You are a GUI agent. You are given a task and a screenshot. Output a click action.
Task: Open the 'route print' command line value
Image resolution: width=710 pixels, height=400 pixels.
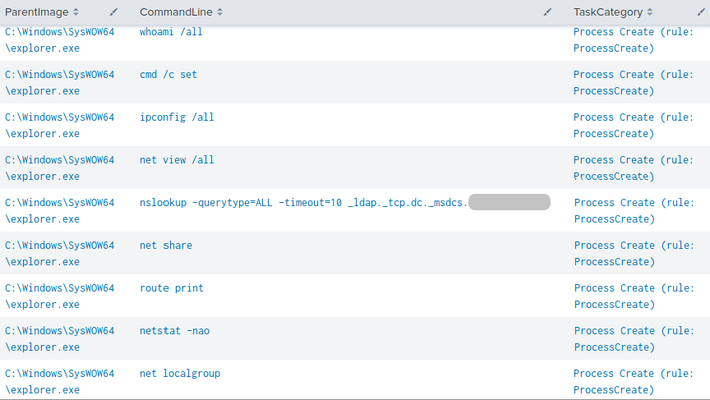point(172,288)
